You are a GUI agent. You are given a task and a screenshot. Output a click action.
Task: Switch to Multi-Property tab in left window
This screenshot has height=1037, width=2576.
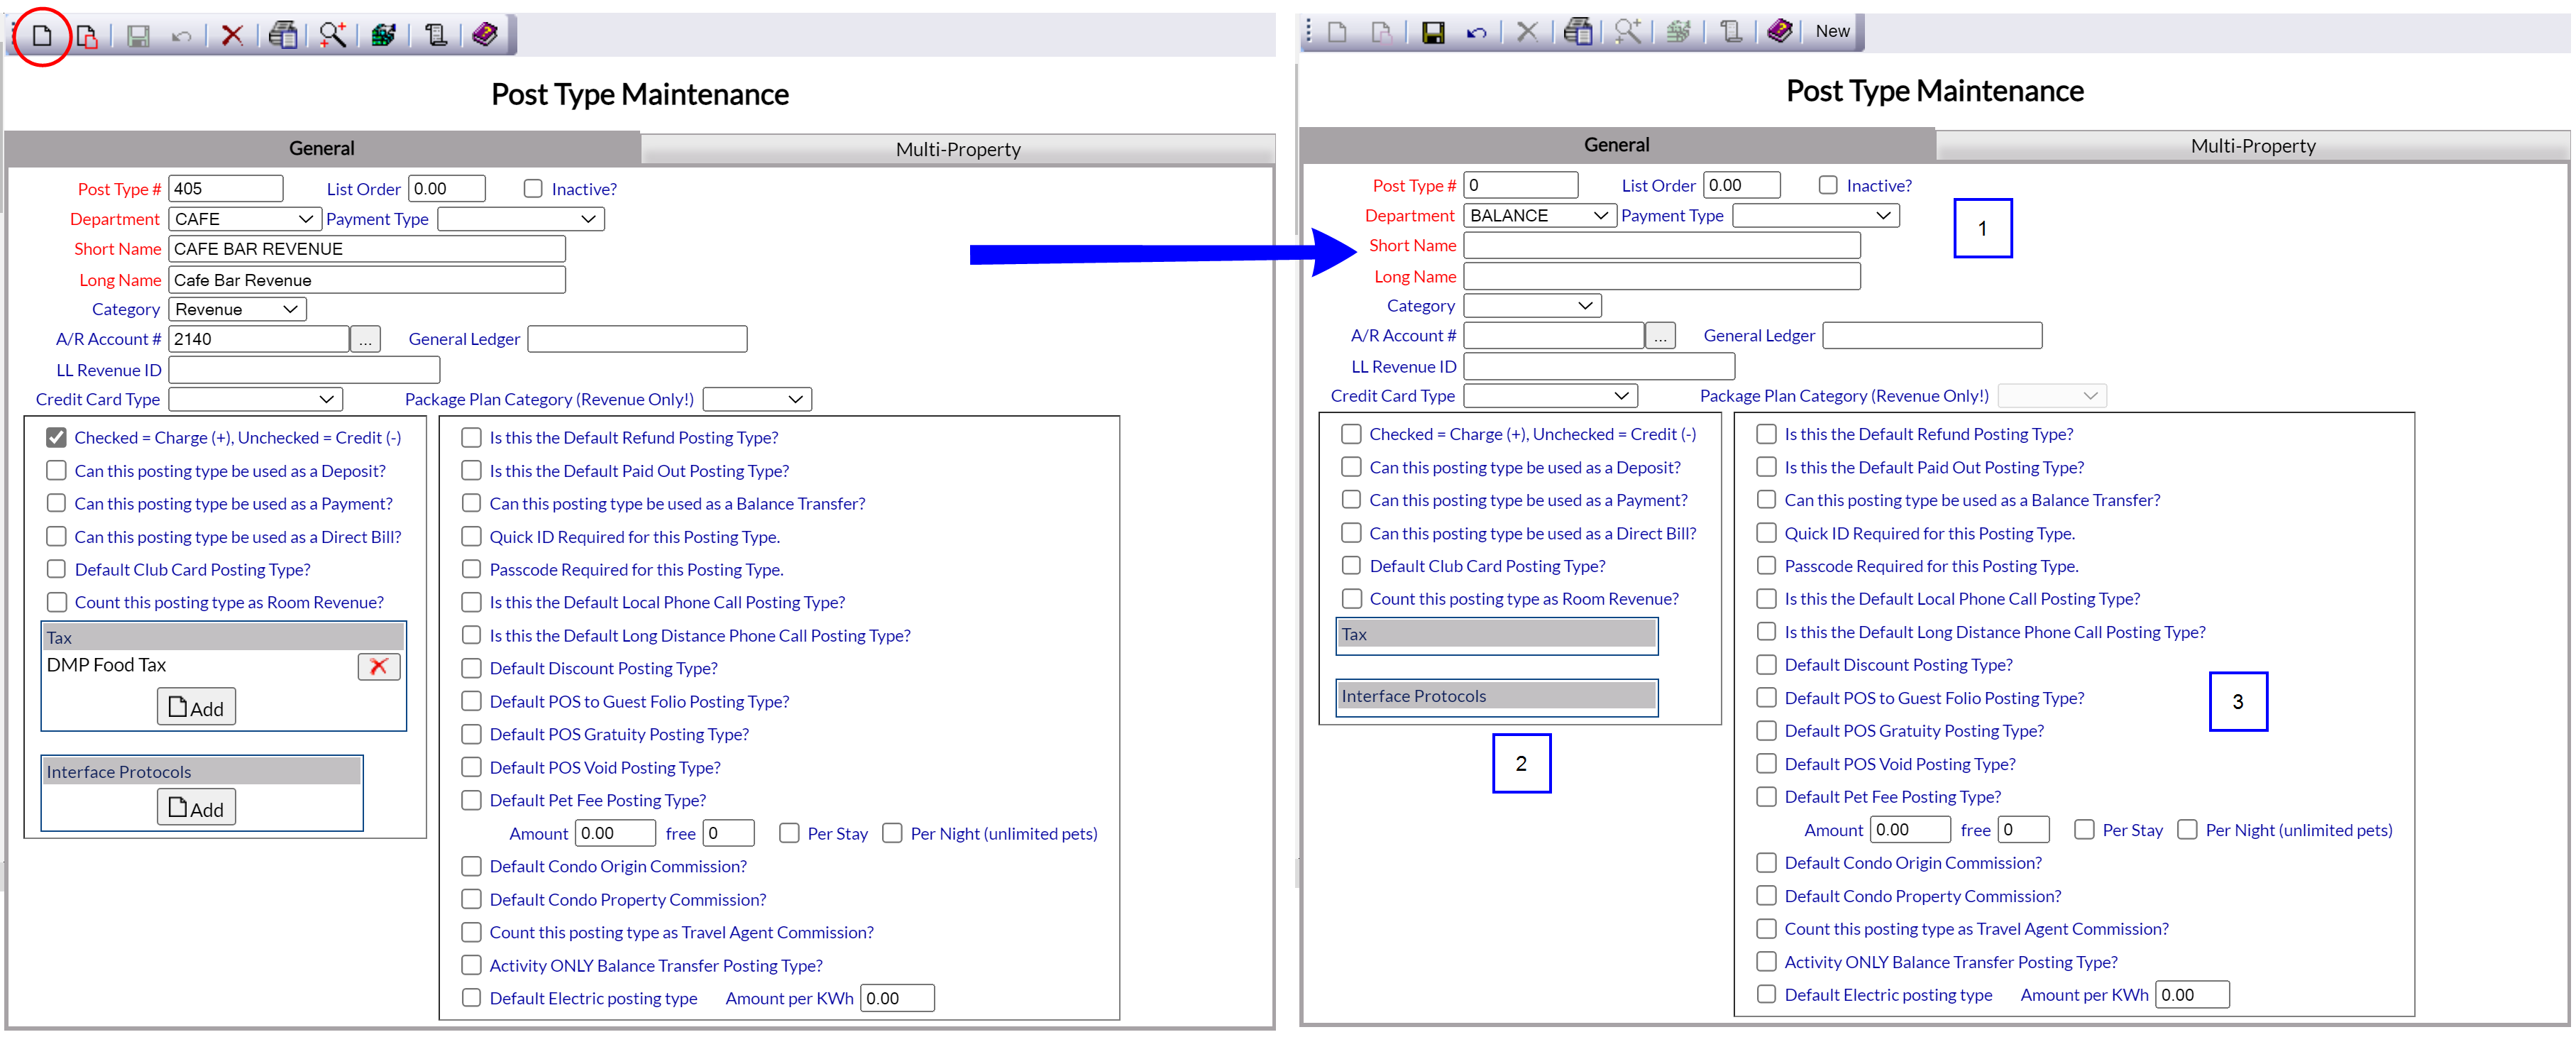[958, 149]
